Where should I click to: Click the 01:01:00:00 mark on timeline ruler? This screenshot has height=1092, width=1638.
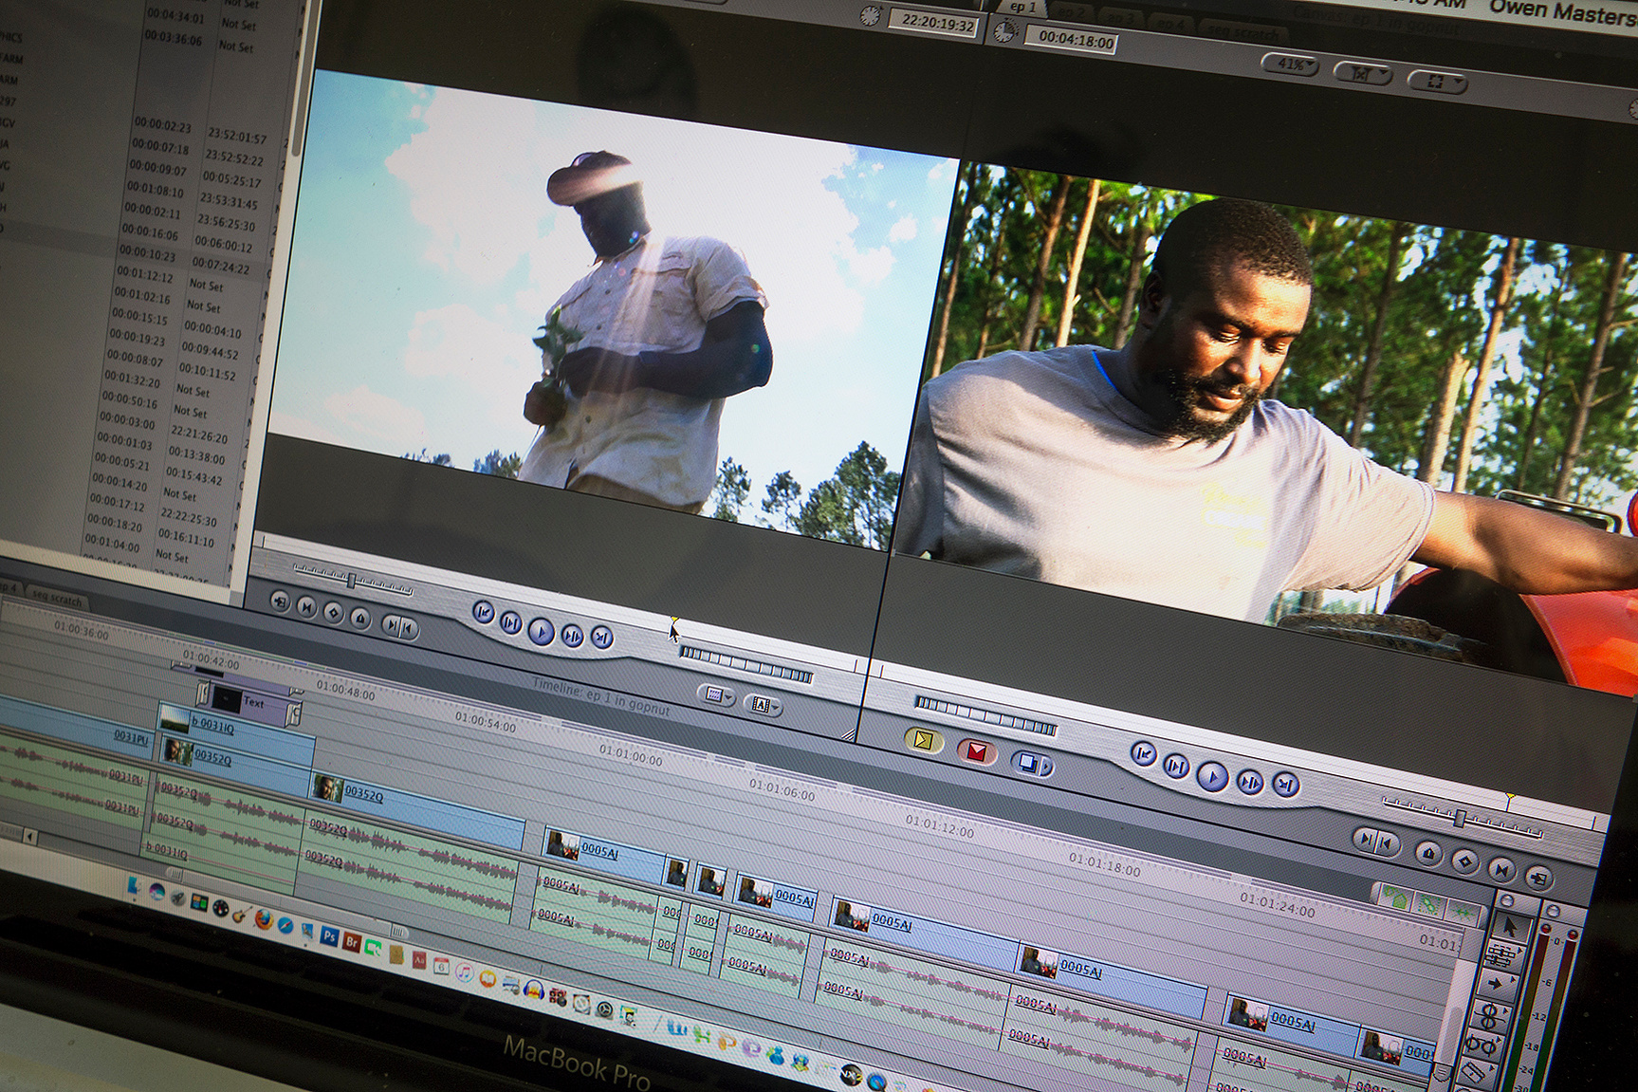[x=630, y=755]
